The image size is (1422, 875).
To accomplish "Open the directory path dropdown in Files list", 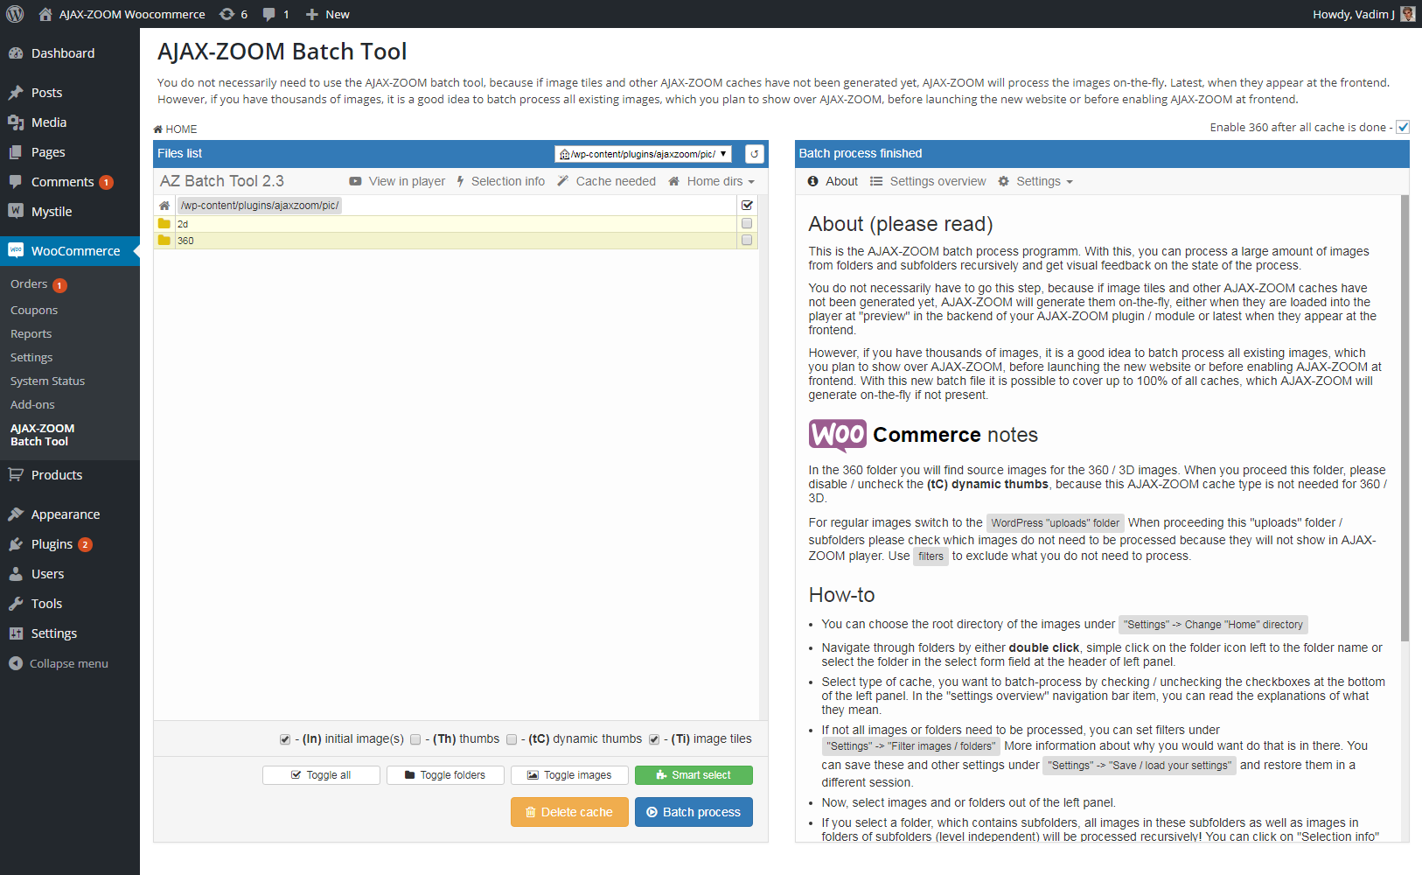I will (x=643, y=154).
